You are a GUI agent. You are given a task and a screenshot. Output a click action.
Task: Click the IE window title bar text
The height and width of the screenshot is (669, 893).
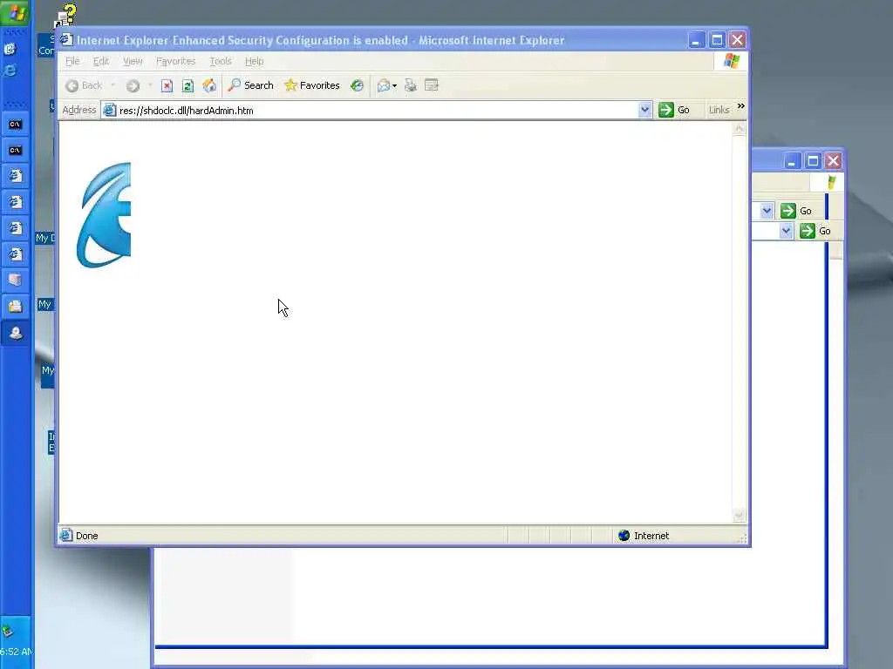[320, 40]
